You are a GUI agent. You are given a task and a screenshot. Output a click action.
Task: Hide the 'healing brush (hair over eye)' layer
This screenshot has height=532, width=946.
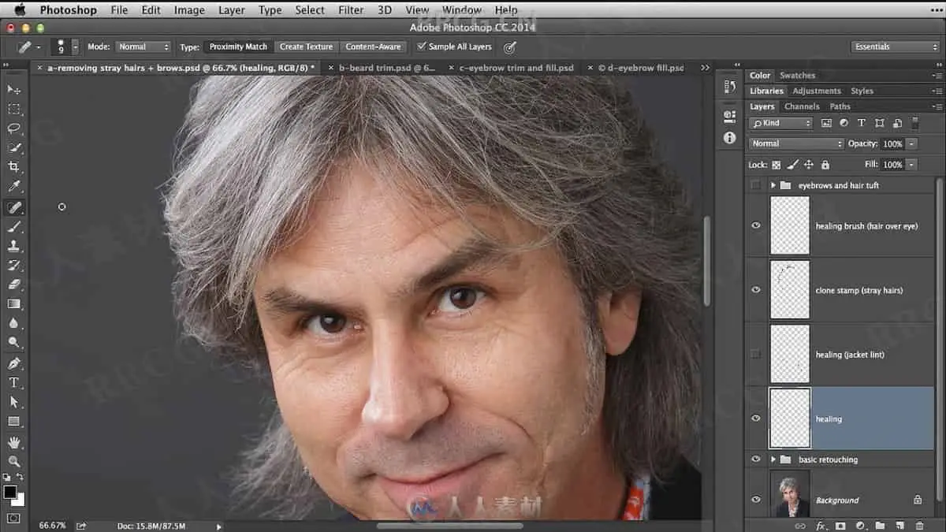(756, 225)
